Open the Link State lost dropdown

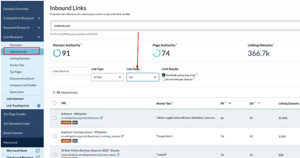[x=143, y=77]
